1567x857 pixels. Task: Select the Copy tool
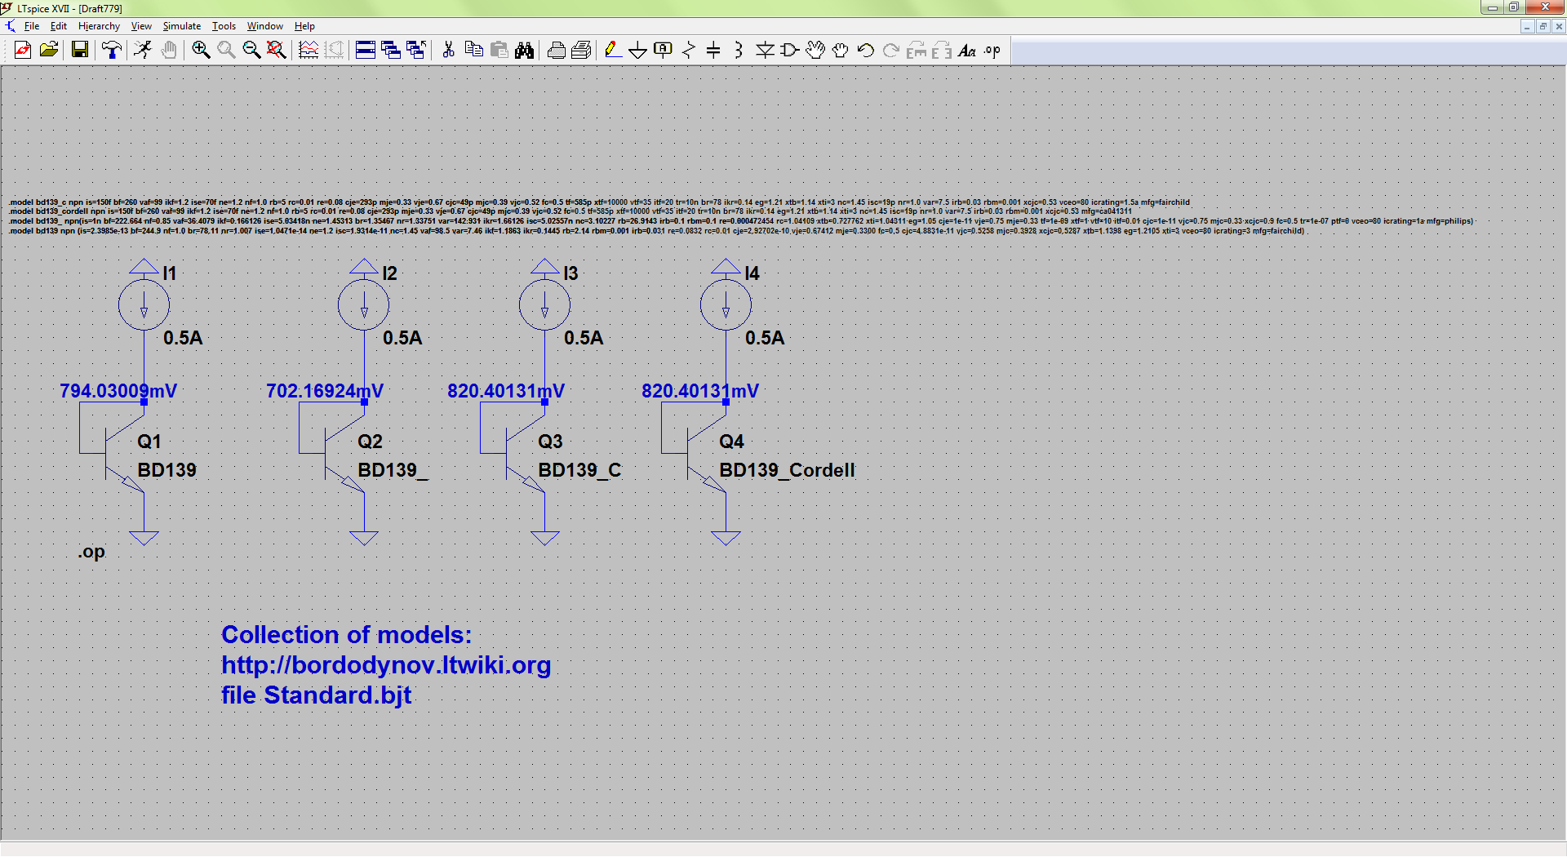click(473, 51)
